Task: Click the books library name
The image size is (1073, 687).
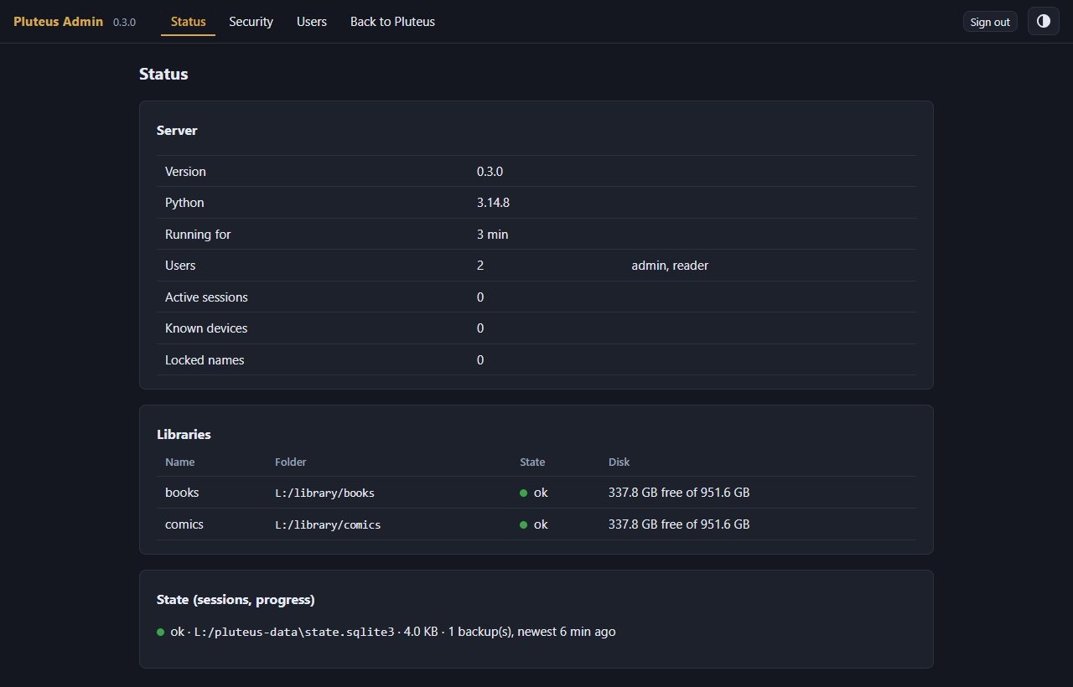Action: point(182,493)
